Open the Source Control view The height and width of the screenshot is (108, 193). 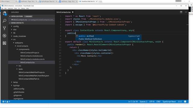pyautogui.click(x=5, y=28)
